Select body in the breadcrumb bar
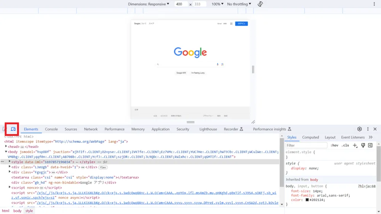Image resolution: width=381 pixels, height=214 pixels. click(x=17, y=211)
